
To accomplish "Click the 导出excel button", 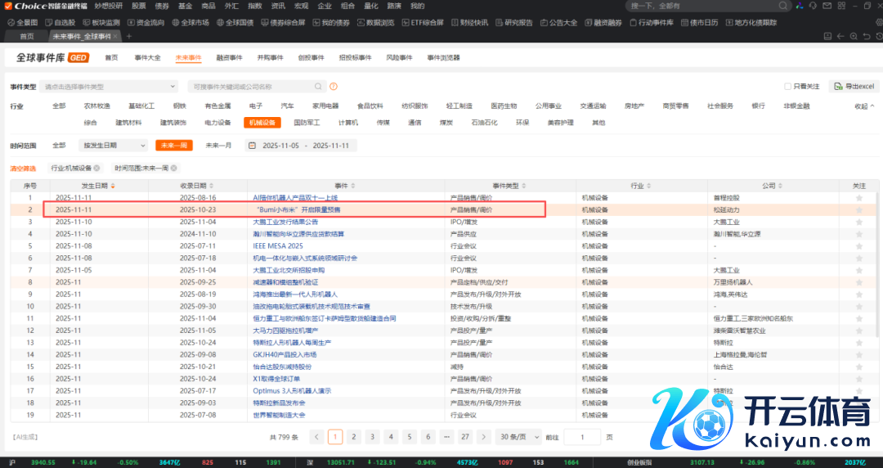I will click(854, 87).
